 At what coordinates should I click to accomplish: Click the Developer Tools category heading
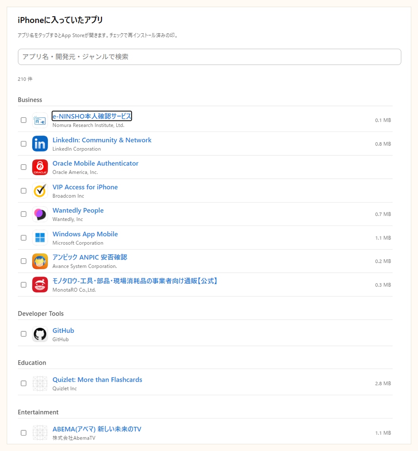tap(40, 313)
